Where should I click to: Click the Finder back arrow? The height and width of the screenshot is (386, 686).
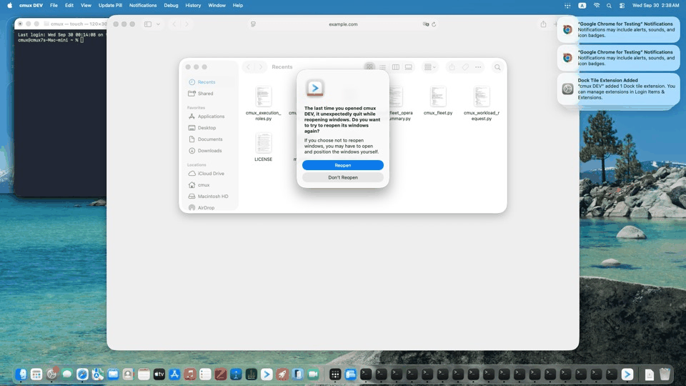(x=248, y=67)
